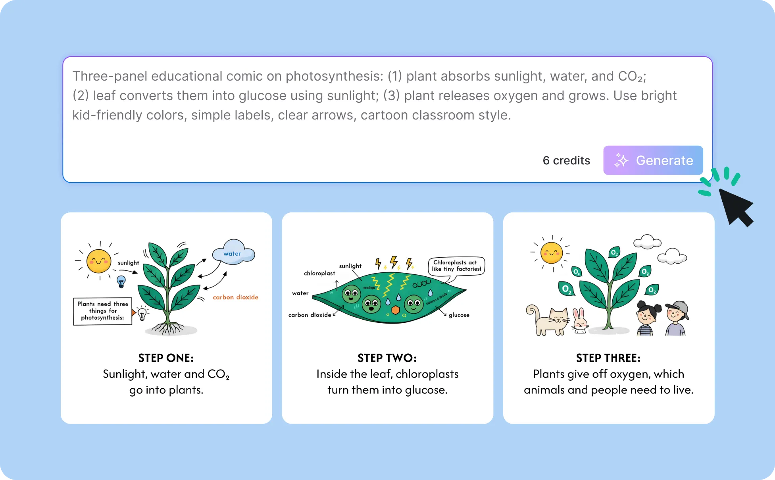This screenshot has width=775, height=480.
Task: Open the Step Three comic panel
Action: point(609,318)
